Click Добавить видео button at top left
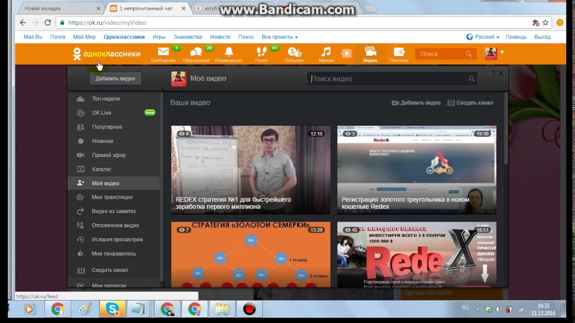 coord(115,79)
